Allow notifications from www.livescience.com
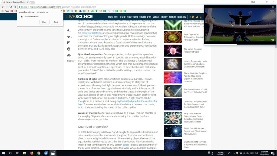The width and height of the screenshot is (277, 156). pos(44,22)
